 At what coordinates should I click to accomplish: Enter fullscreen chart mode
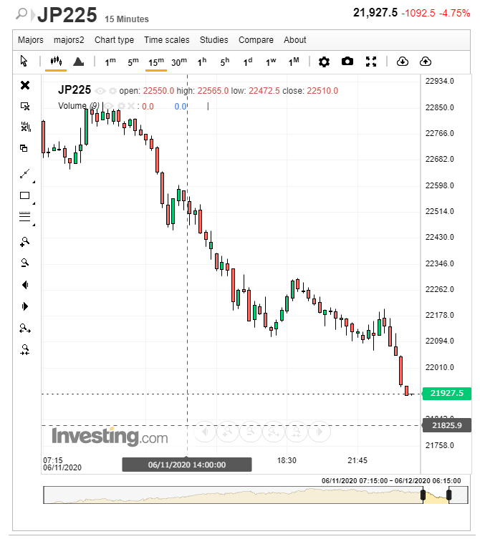click(x=371, y=62)
